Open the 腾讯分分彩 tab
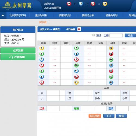This screenshot has width=136, height=136. coord(88,16)
